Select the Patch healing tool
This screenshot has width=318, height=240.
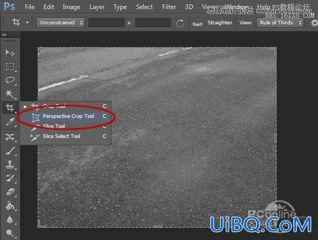(x=10, y=138)
